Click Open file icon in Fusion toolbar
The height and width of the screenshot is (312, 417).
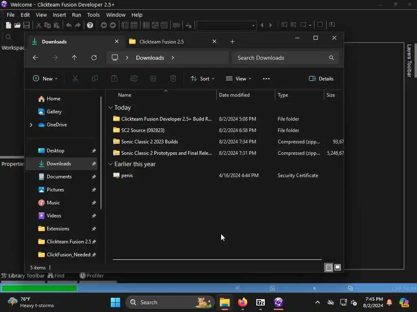click(17, 25)
